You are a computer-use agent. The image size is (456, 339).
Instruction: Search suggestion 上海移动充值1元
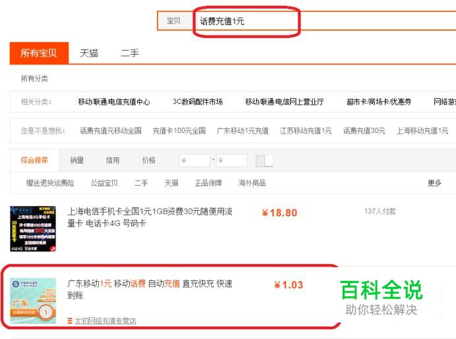click(x=422, y=131)
